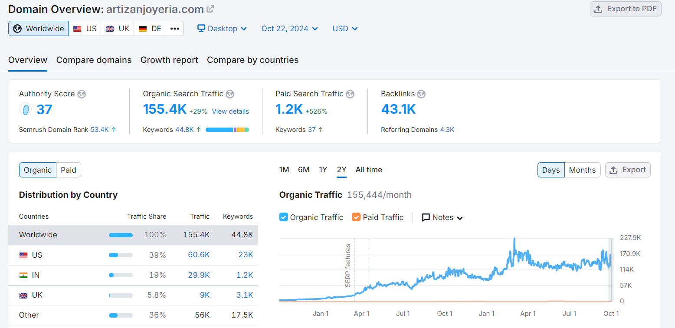This screenshot has width=675, height=328.
Task: Select the Paid toggle button
Action: click(x=69, y=170)
